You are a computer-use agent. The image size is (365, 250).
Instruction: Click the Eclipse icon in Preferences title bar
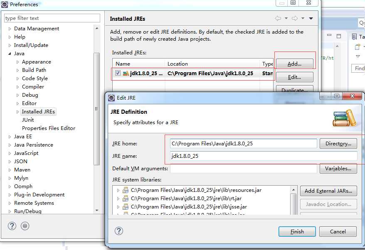click(x=5, y=5)
